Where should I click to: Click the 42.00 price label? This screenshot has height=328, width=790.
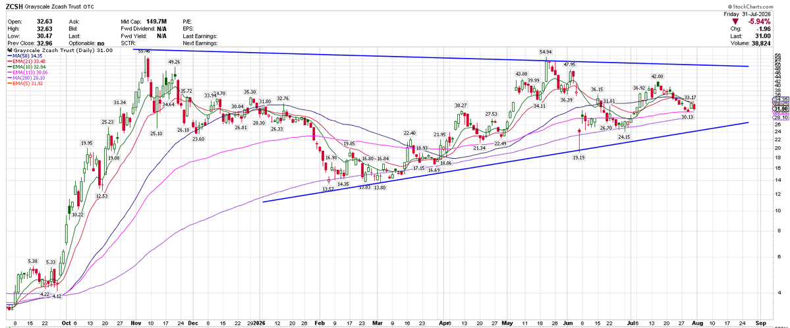point(657,76)
